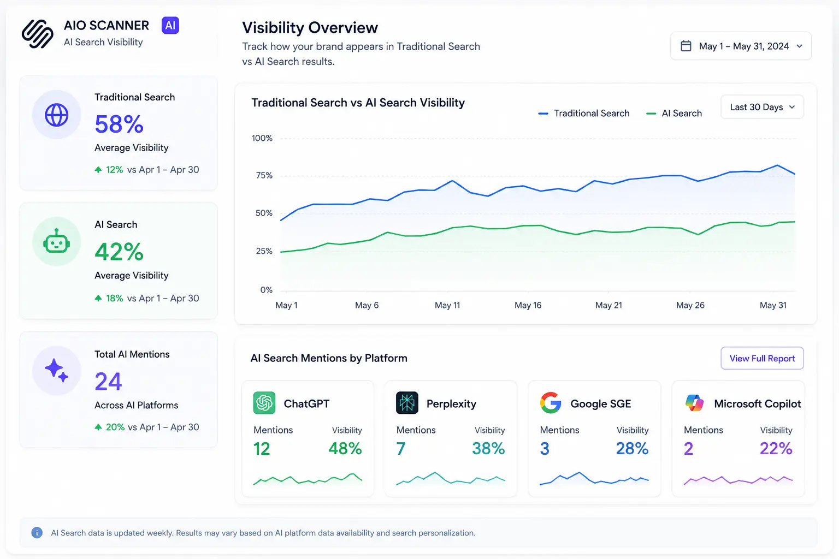Click the robot icon for AI Search
Image resolution: width=839 pixels, height=559 pixels.
(57, 242)
